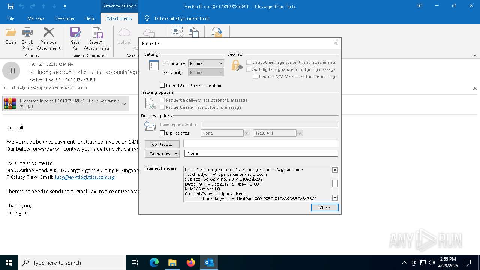Remove Attachment from the message
Image resolution: width=480 pixels, height=270 pixels.
[48, 39]
